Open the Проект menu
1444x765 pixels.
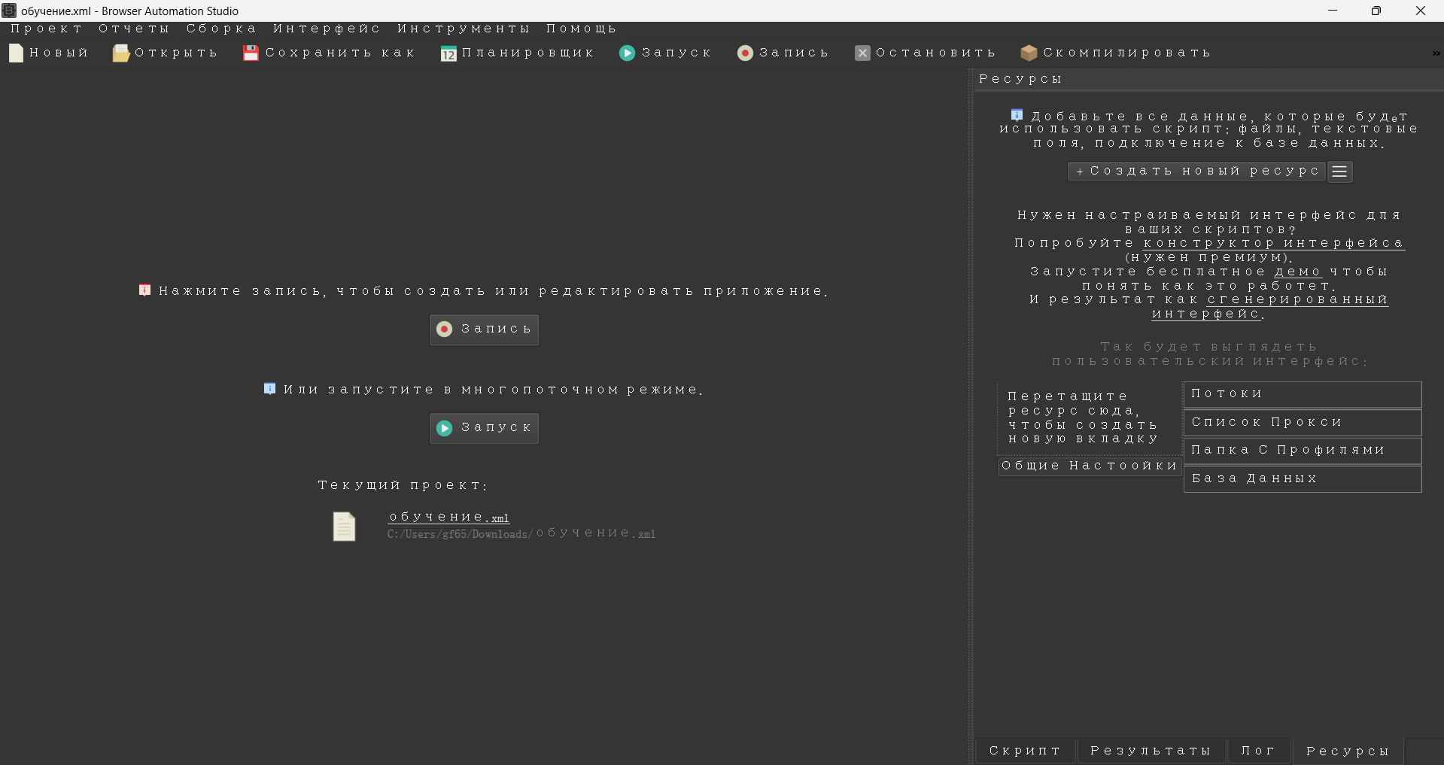tap(46, 29)
